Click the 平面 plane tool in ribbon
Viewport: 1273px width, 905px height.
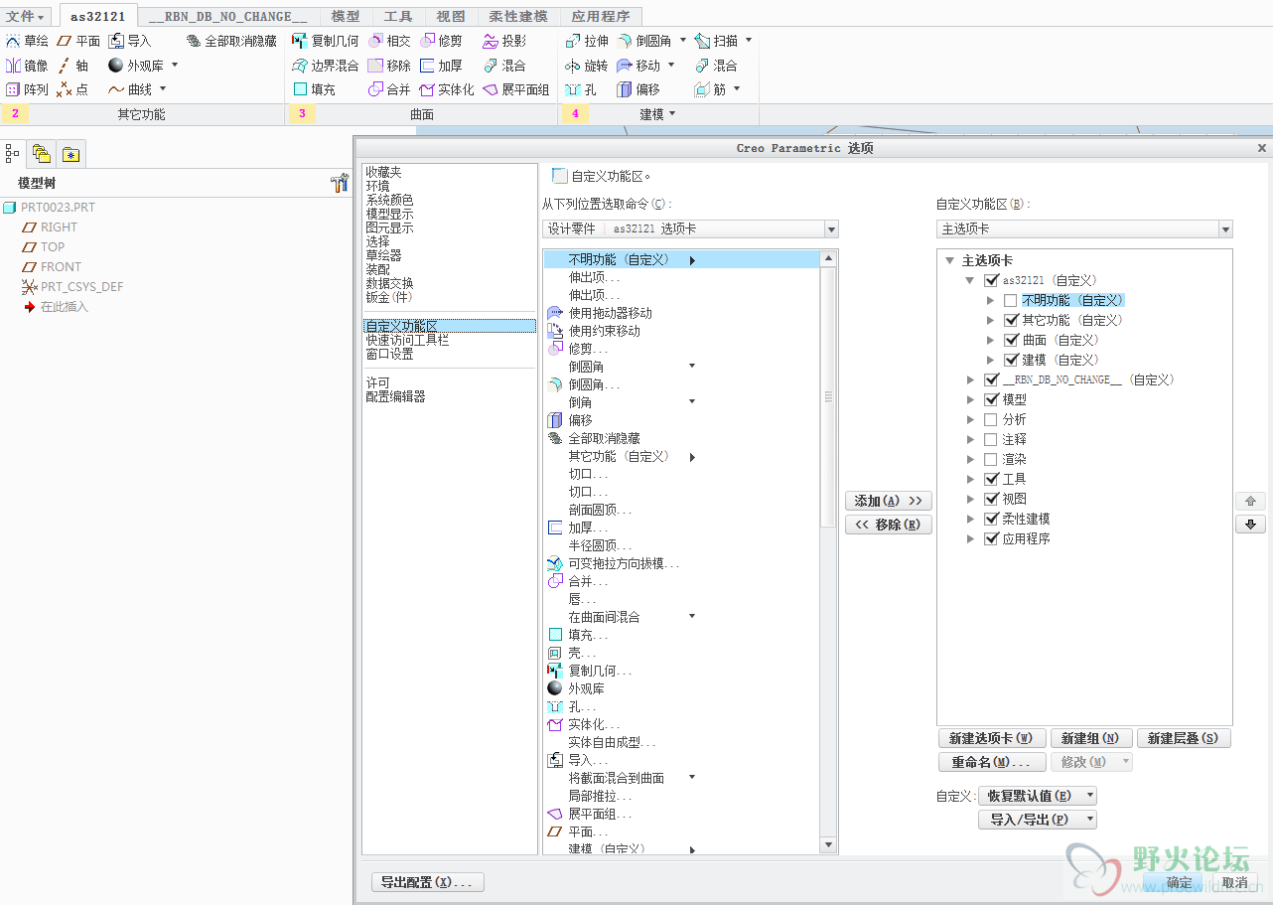coord(78,41)
